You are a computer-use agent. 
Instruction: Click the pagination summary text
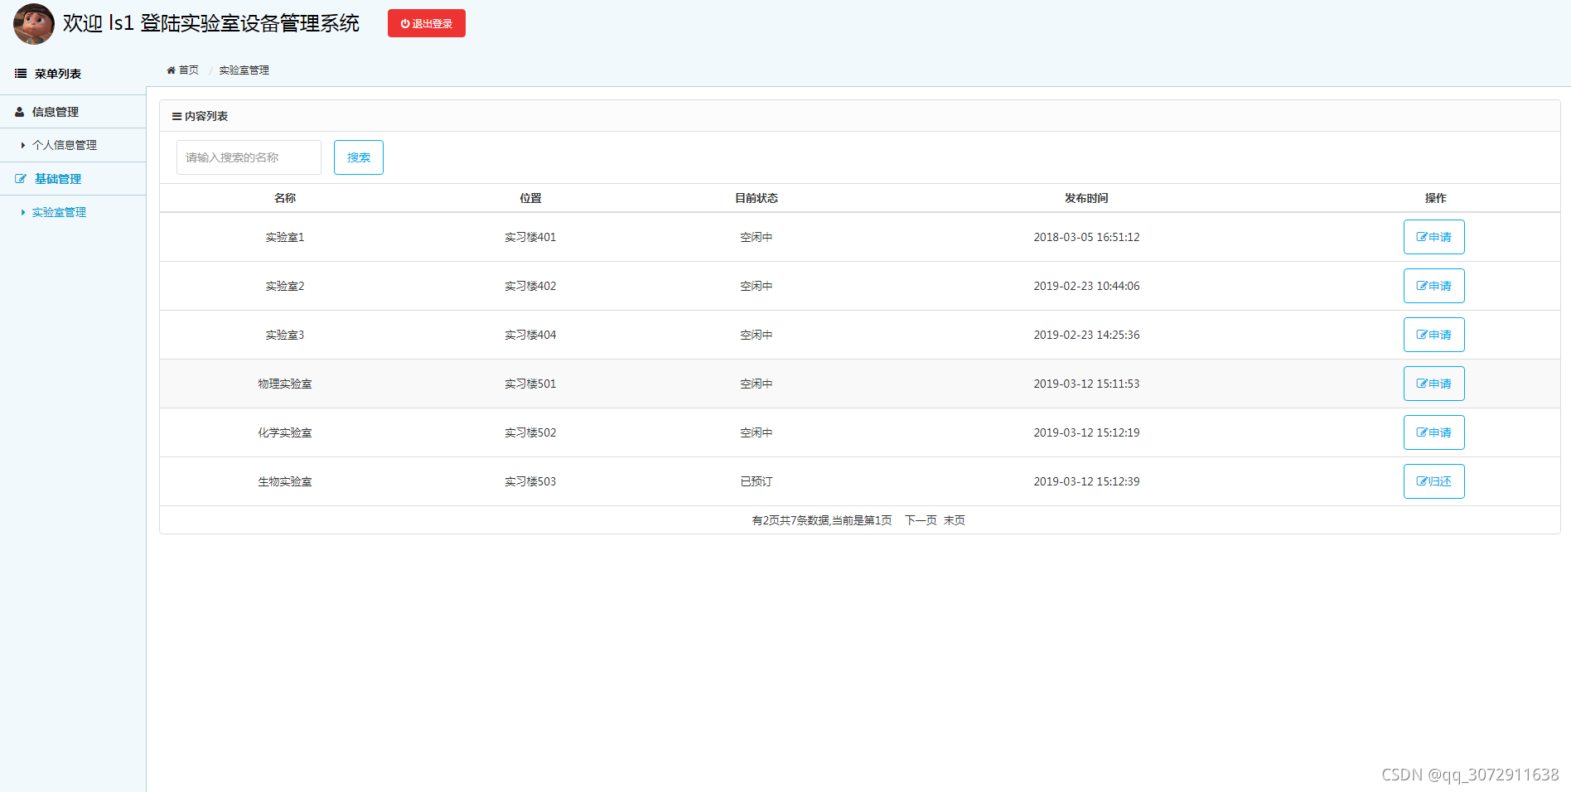822,520
